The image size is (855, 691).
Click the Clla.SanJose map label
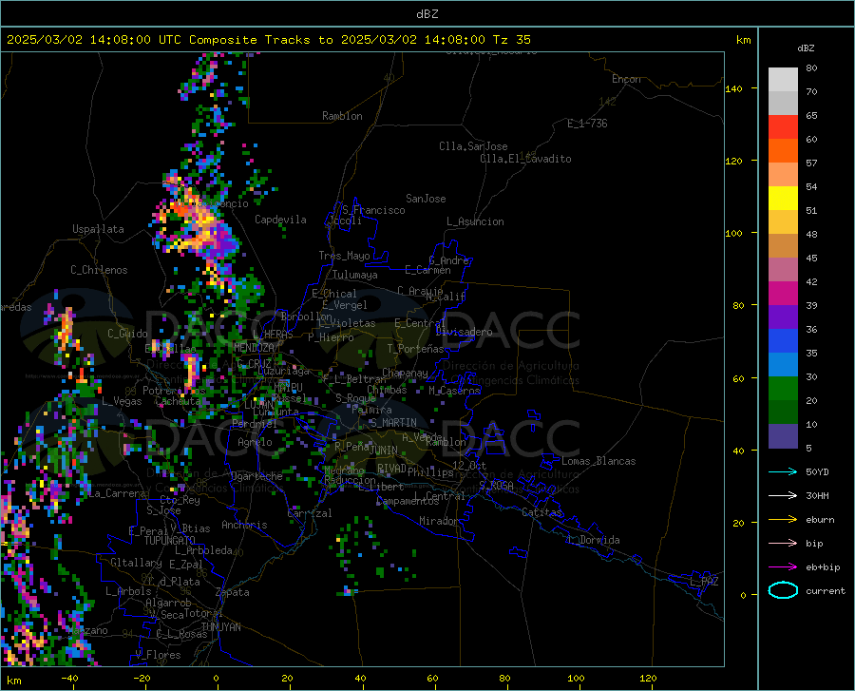click(473, 146)
